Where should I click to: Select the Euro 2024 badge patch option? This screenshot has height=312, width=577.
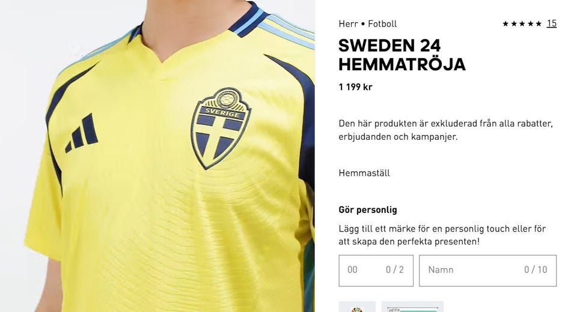click(x=357, y=307)
